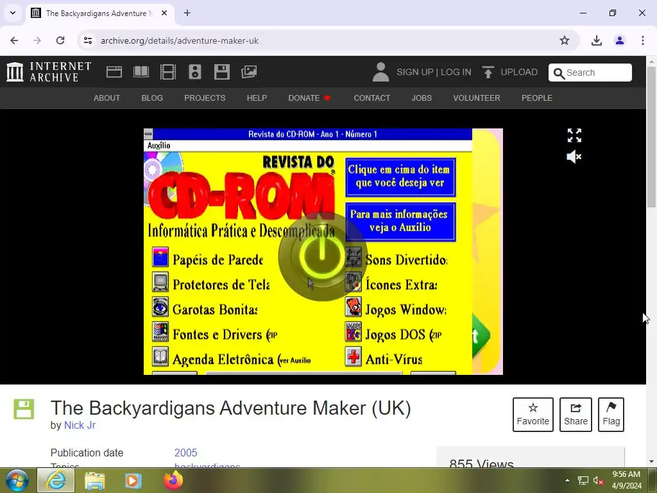Open the Audio speaker icon
Image resolution: width=657 pixels, height=493 pixels.
(195, 72)
